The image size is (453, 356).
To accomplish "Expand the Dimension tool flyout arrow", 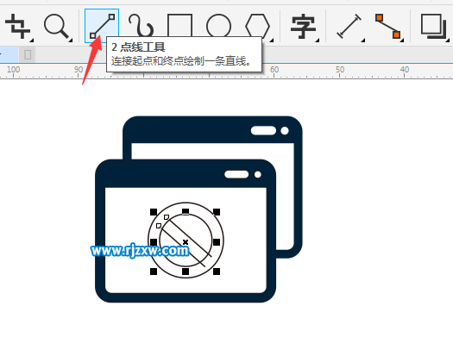I will pos(363,41).
